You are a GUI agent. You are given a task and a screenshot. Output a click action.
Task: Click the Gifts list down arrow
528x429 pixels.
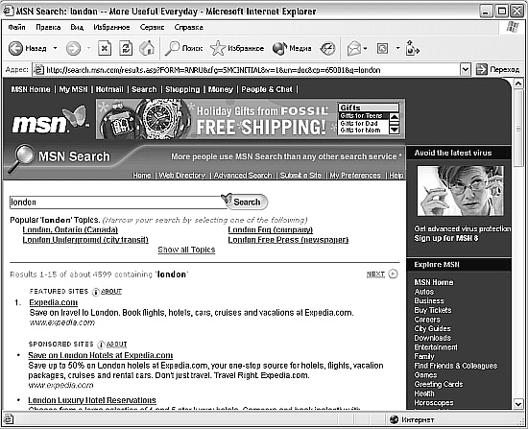(395, 130)
